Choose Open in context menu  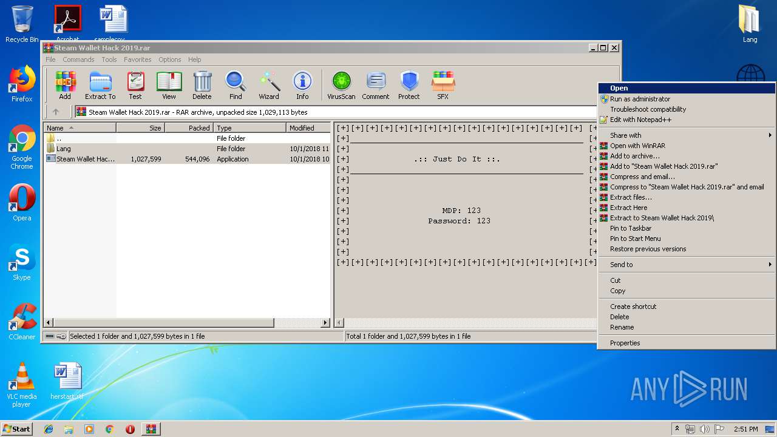pos(687,88)
